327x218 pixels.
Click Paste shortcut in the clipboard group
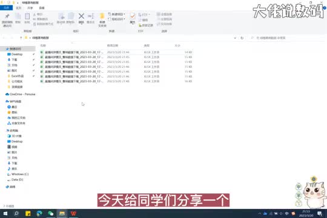click(43, 24)
